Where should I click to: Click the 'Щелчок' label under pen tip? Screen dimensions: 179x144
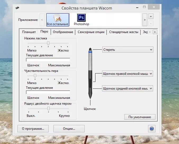pos(90,109)
